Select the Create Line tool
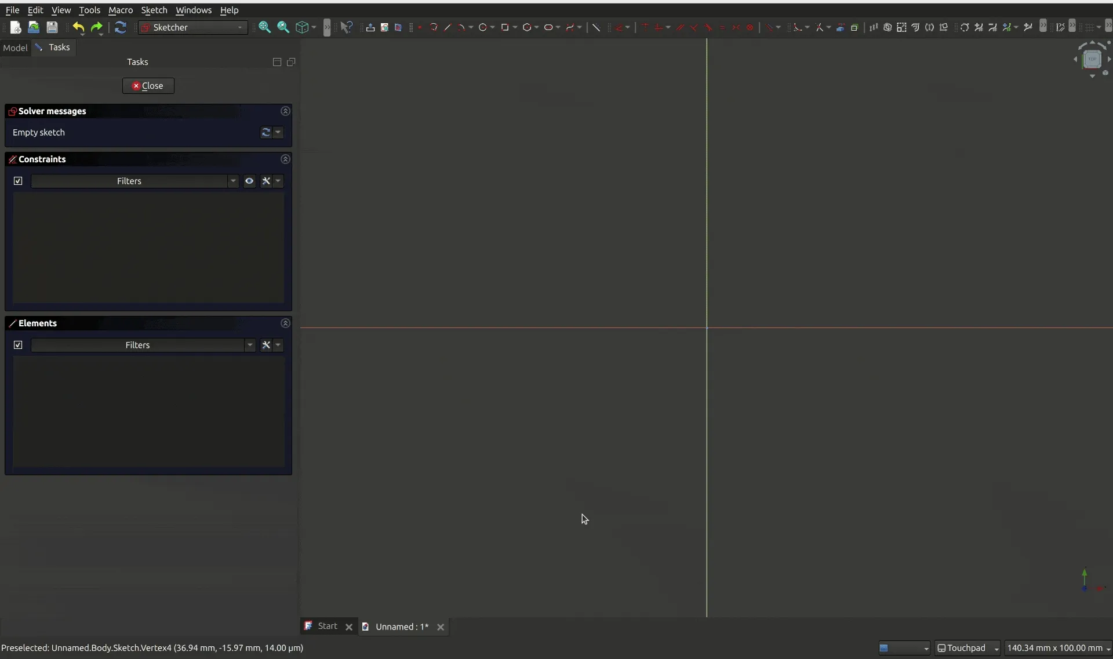 [447, 27]
